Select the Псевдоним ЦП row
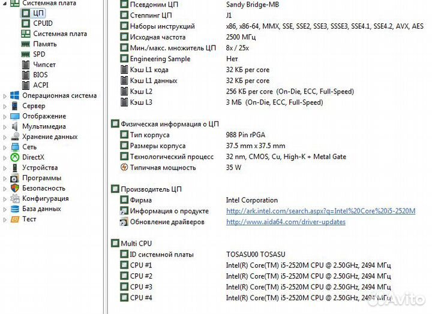 click(200, 4)
